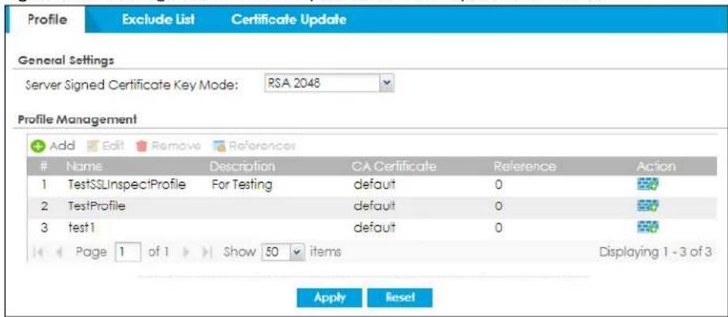
Task: Click CA Certificate value in TestProfile row
Action: (374, 206)
